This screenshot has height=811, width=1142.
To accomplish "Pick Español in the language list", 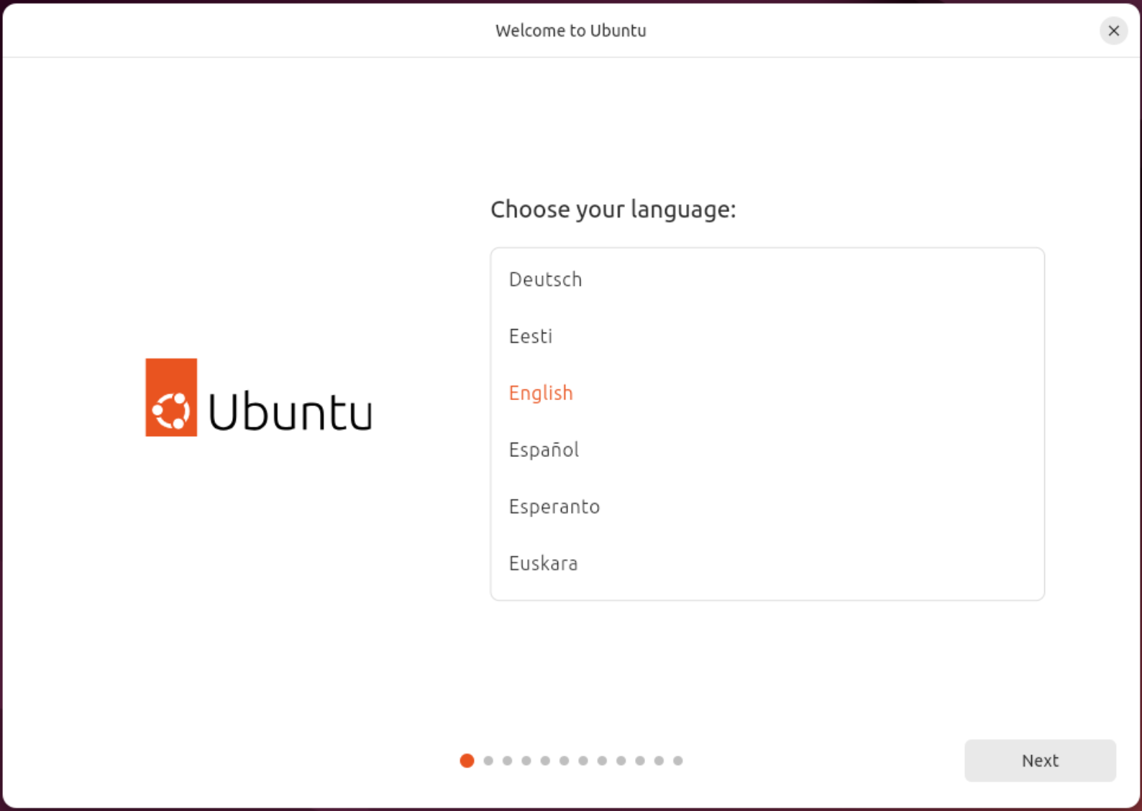I will (544, 450).
